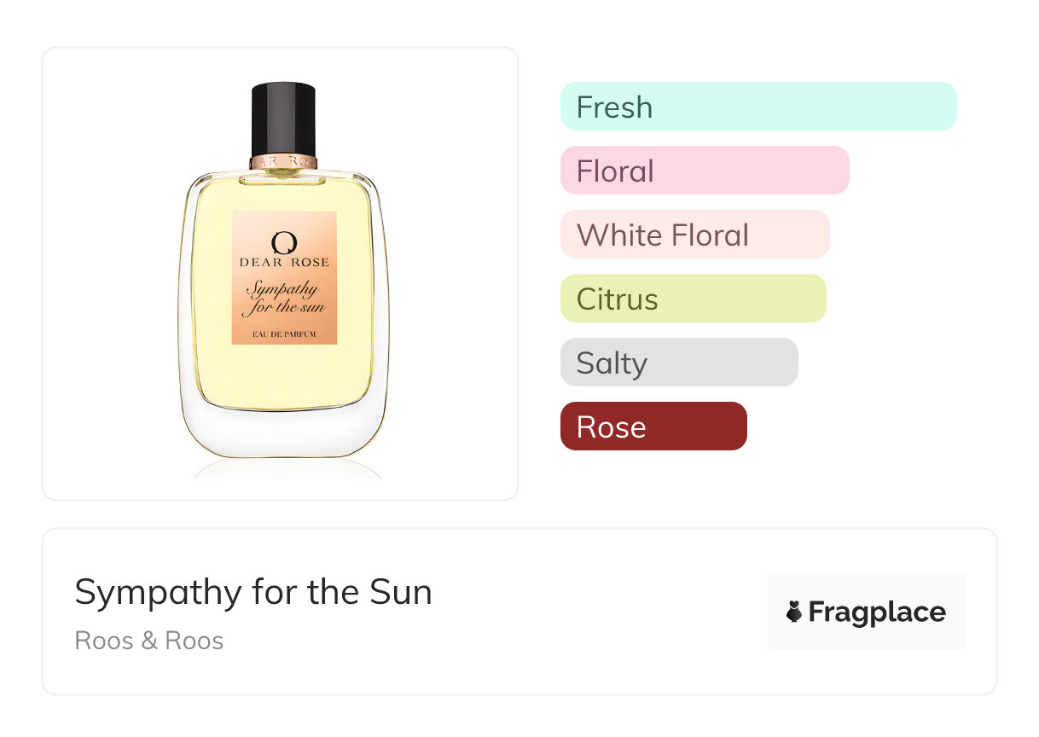The height and width of the screenshot is (737, 1039).
Task: Click the Eau de Parfum text on the label
Action: 284,334
